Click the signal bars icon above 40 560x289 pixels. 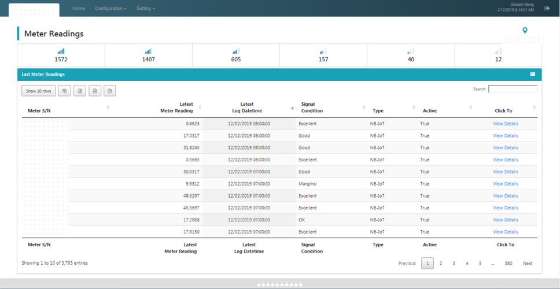[x=411, y=51]
